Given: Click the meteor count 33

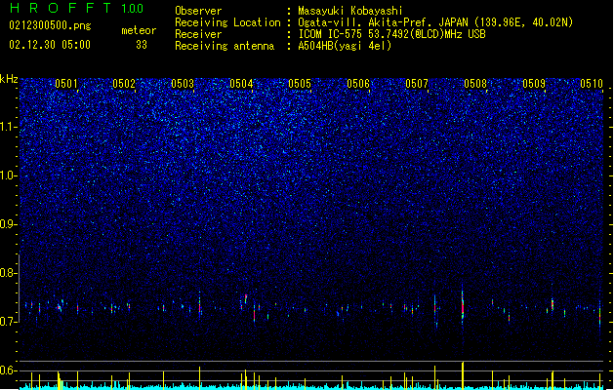Looking at the screenshot, I should (x=142, y=45).
